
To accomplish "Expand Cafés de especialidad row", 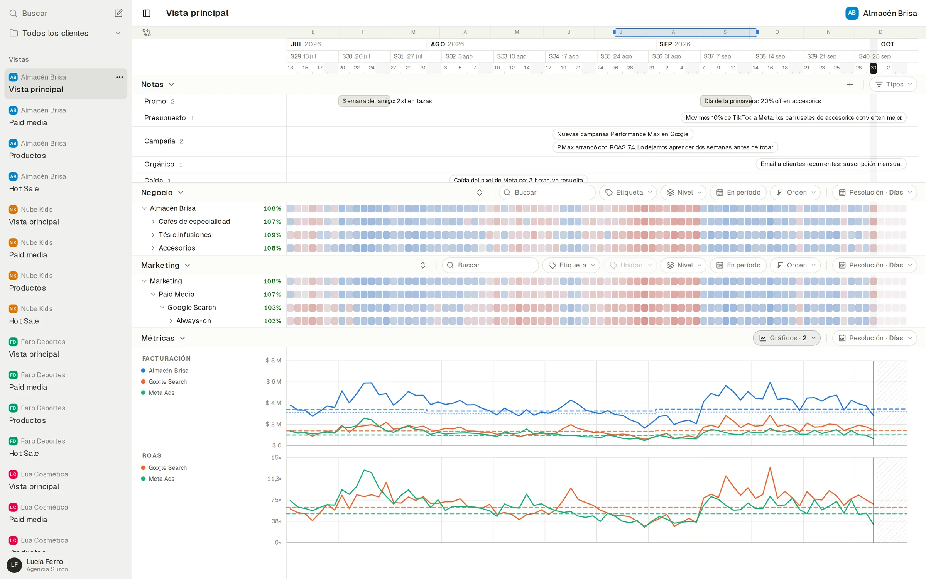I will tap(153, 222).
